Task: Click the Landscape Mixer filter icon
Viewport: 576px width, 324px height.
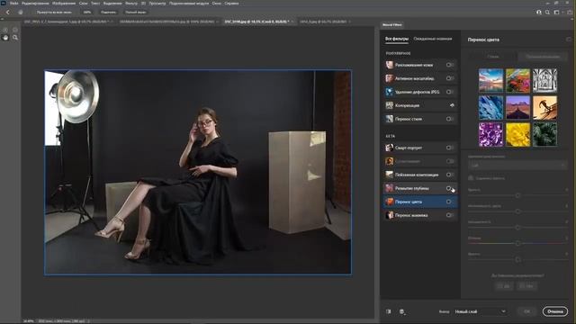Action: point(390,175)
